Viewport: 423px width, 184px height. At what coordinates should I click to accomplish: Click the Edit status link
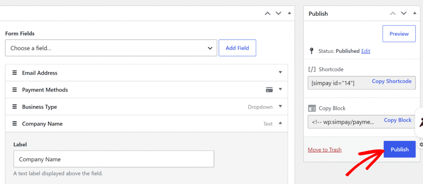click(366, 51)
